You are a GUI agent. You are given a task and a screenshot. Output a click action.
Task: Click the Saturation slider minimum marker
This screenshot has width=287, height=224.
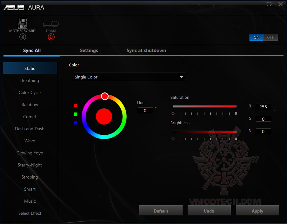click(173, 113)
